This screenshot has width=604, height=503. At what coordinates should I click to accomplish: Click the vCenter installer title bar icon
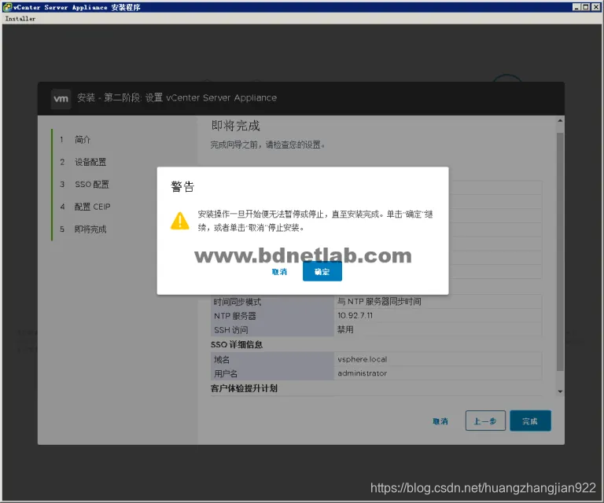tap(7, 7)
